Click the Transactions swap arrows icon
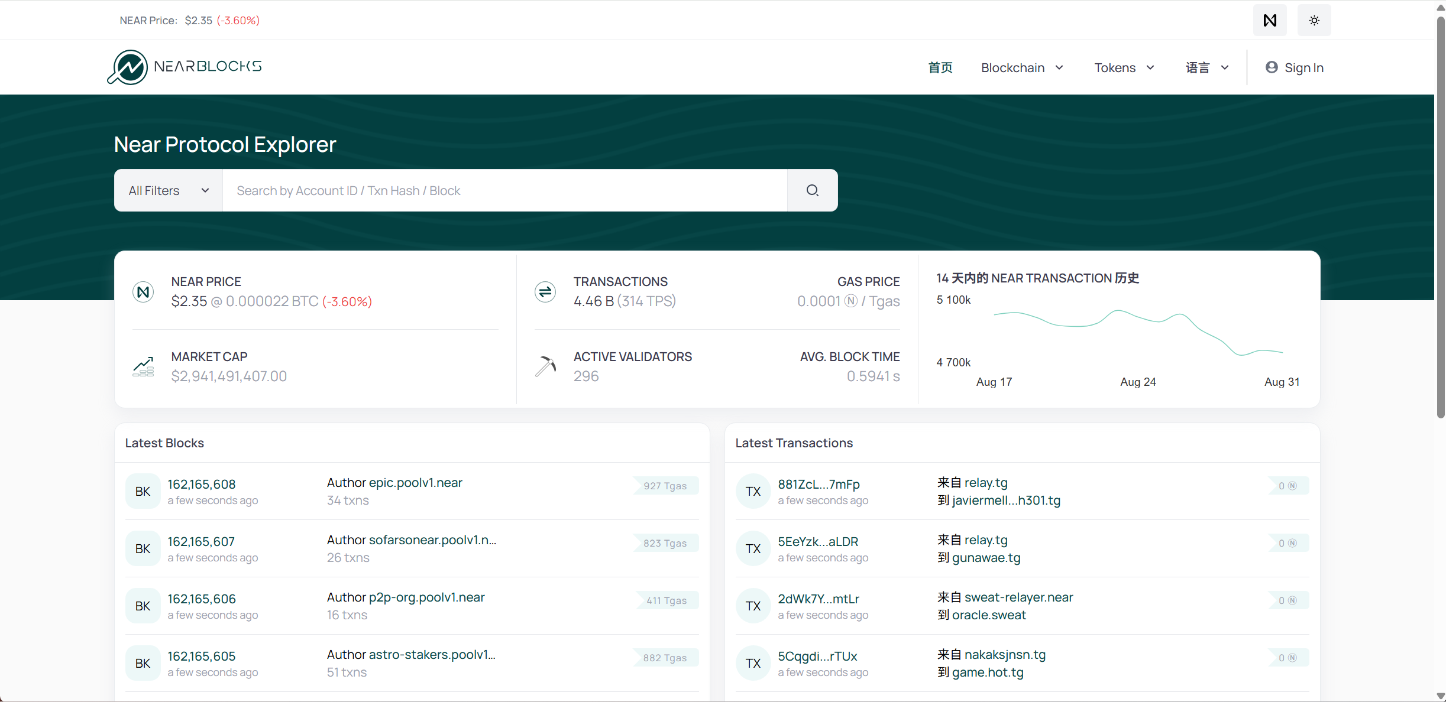Screen dimensions: 1446x702 (545, 292)
